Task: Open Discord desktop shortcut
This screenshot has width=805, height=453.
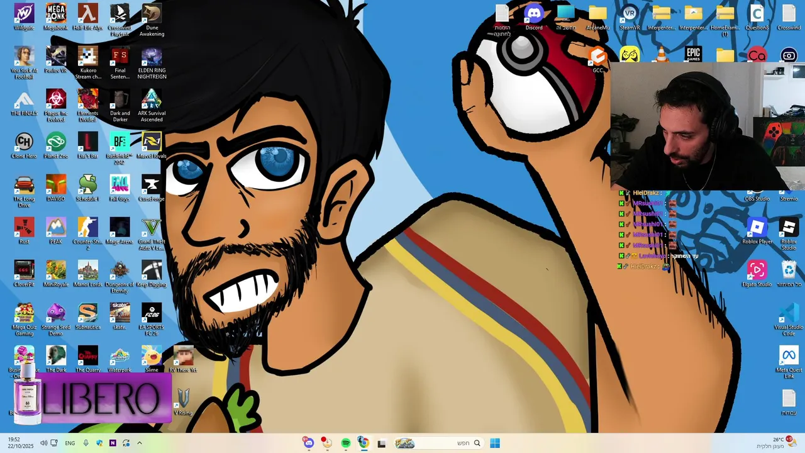Action: click(x=534, y=17)
